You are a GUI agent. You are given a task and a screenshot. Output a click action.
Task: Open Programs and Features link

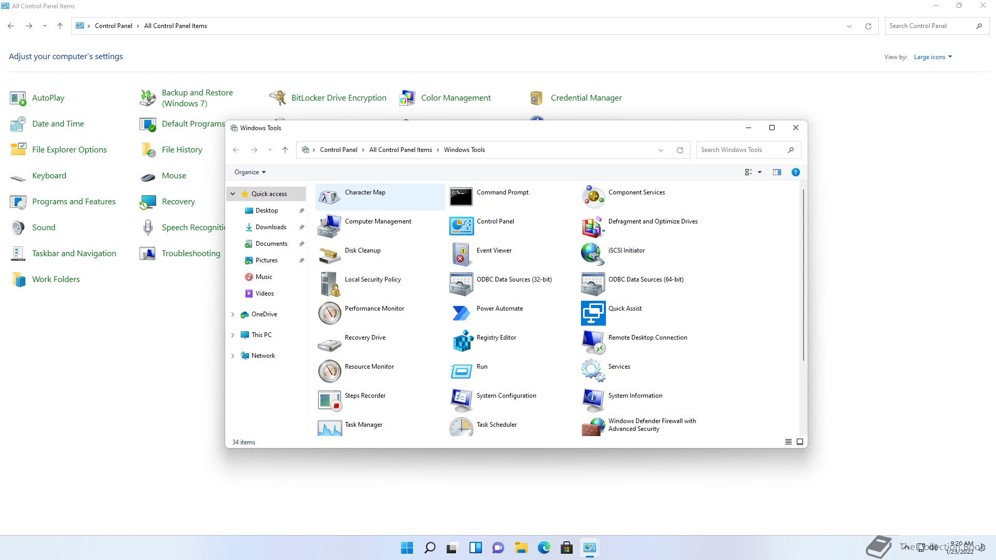click(74, 201)
